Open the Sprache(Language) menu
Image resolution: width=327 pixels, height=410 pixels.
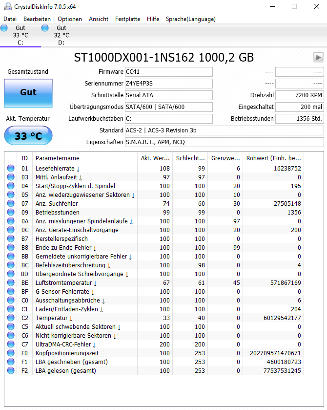click(191, 19)
